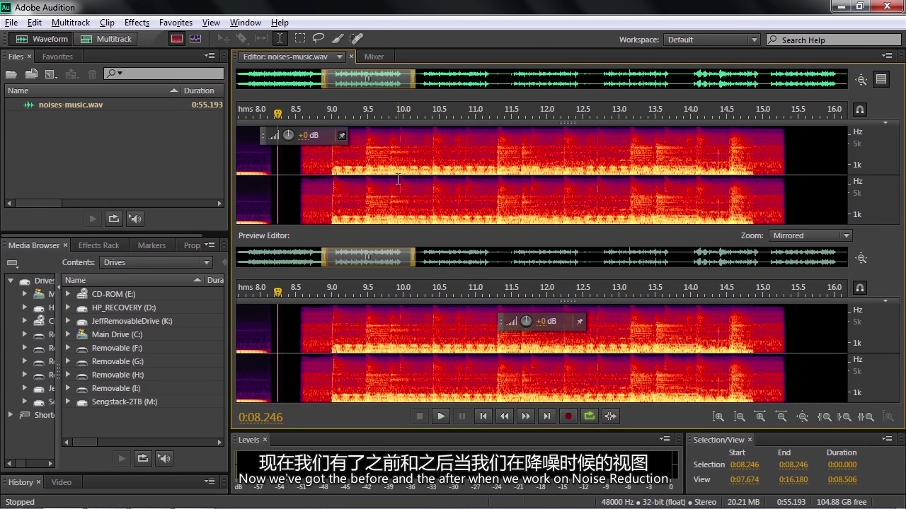Viewport: 906px width, 509px height.
Task: Select the Lasso Selection tool
Action: [318, 39]
